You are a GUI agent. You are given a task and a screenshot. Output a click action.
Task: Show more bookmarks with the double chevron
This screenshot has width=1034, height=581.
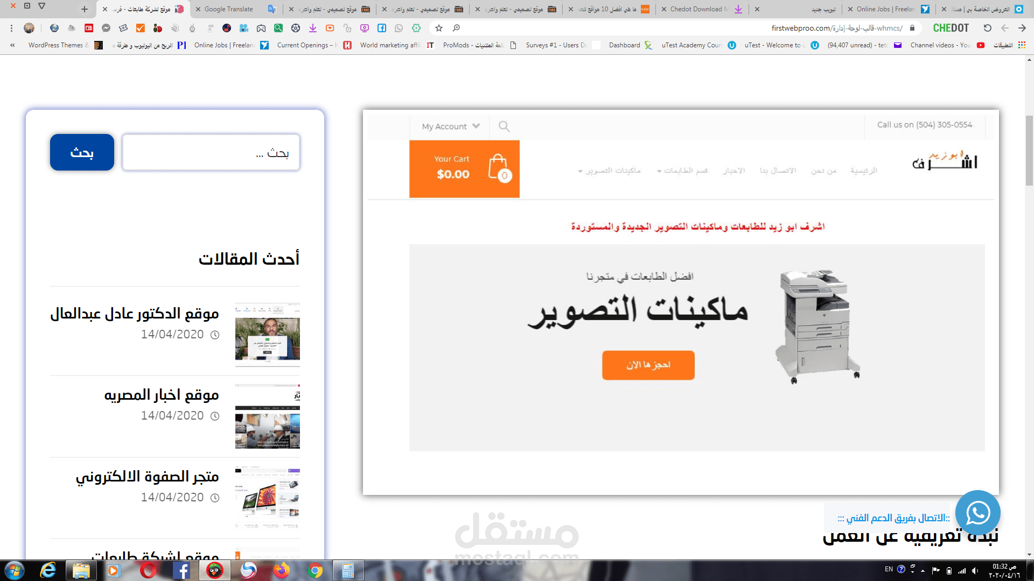tap(12, 45)
